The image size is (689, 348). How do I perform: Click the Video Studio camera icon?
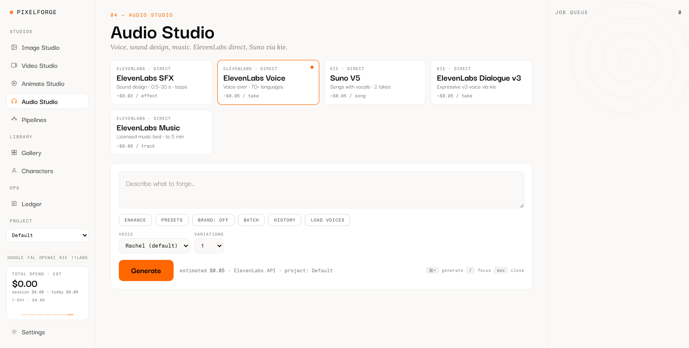pyautogui.click(x=14, y=65)
